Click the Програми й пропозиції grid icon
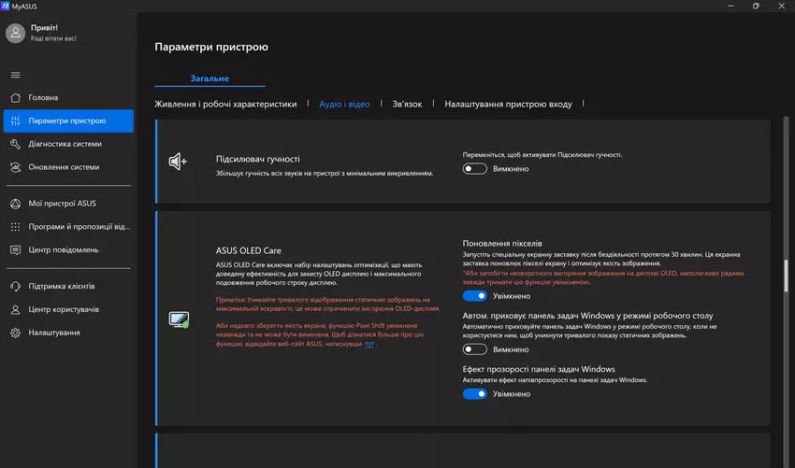 [x=15, y=226]
